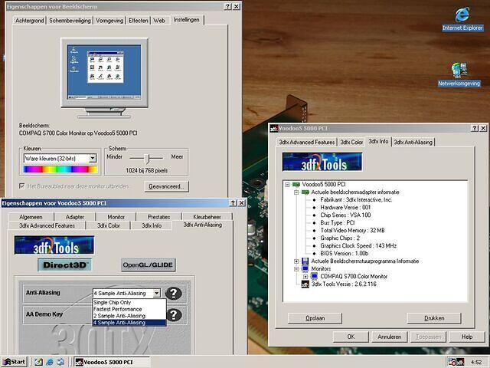490x368 pixels.
Task: Click the Monitors node monitor icon
Action: pyautogui.click(x=305, y=269)
